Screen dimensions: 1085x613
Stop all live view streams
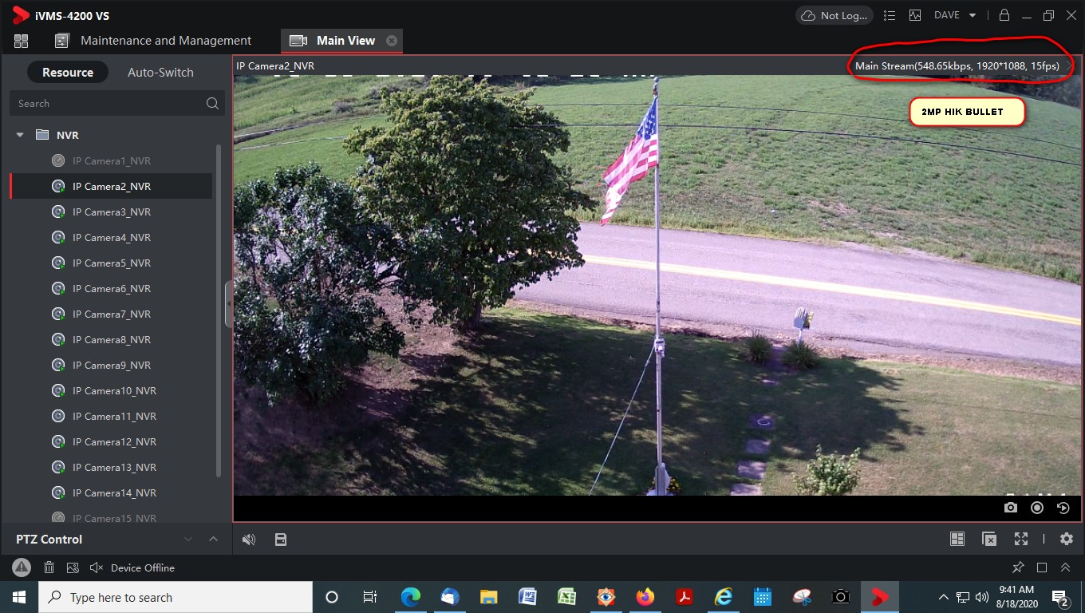click(989, 540)
